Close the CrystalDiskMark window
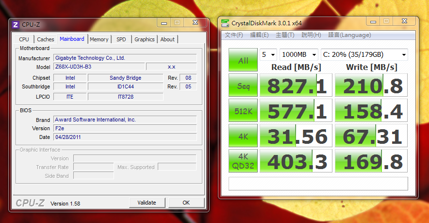The width and height of the screenshot is (429, 223). [x=404, y=21]
